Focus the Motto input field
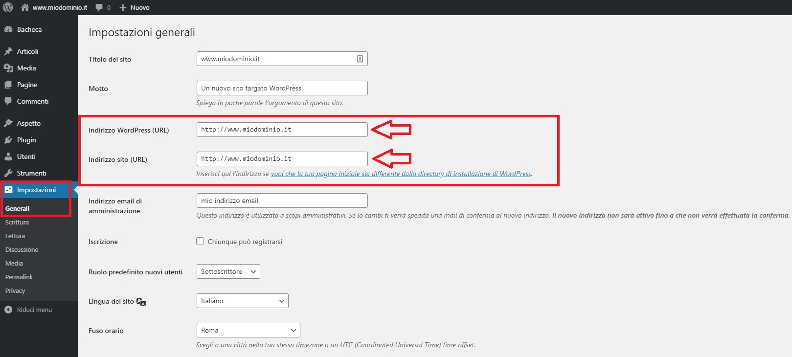The image size is (792, 357). pyautogui.click(x=282, y=88)
